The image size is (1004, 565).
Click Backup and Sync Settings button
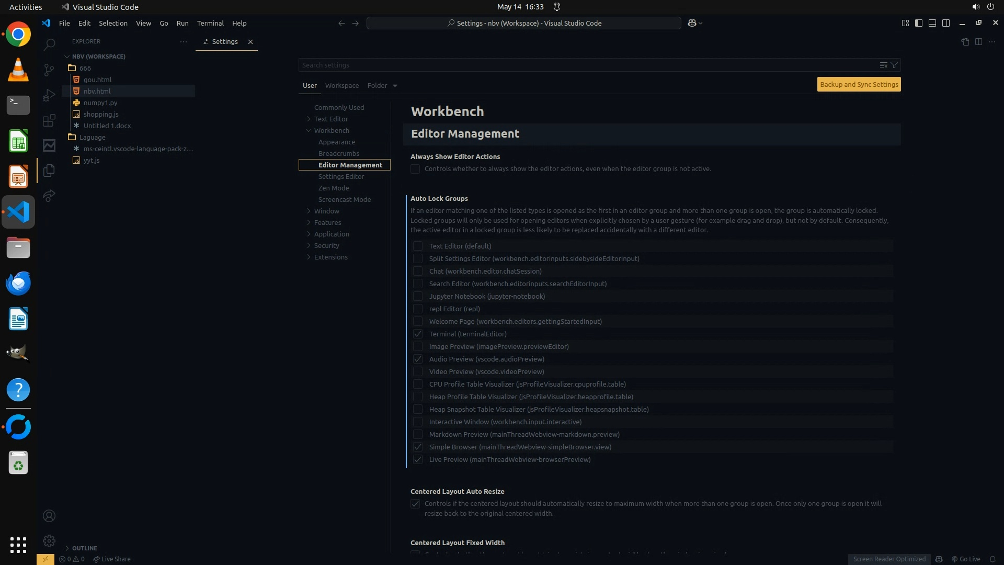coord(859,84)
